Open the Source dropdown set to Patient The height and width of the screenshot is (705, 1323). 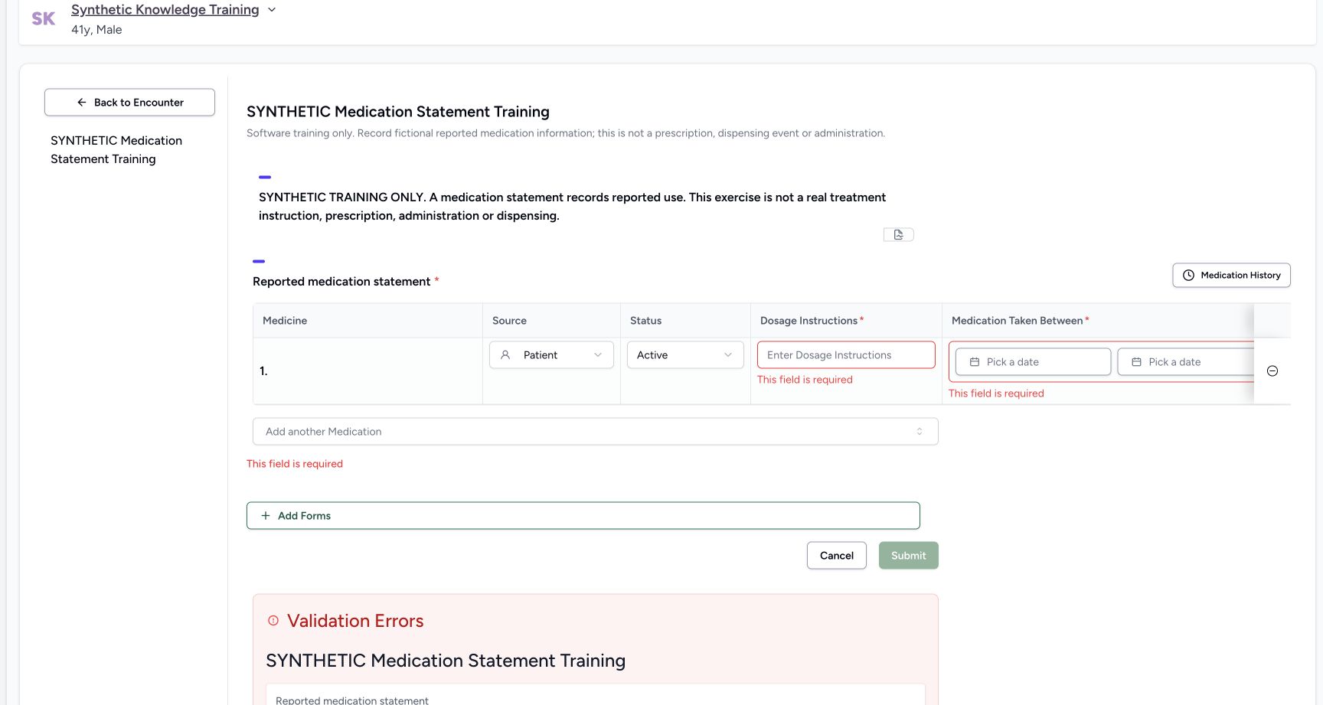551,355
